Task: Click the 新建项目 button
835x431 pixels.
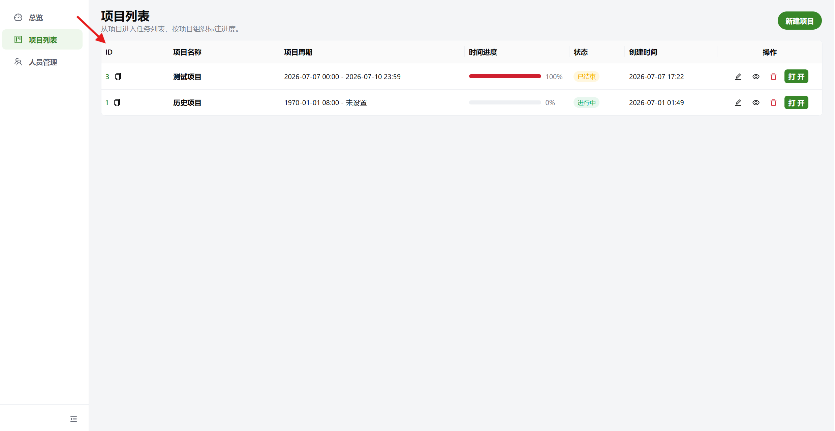Action: point(799,21)
